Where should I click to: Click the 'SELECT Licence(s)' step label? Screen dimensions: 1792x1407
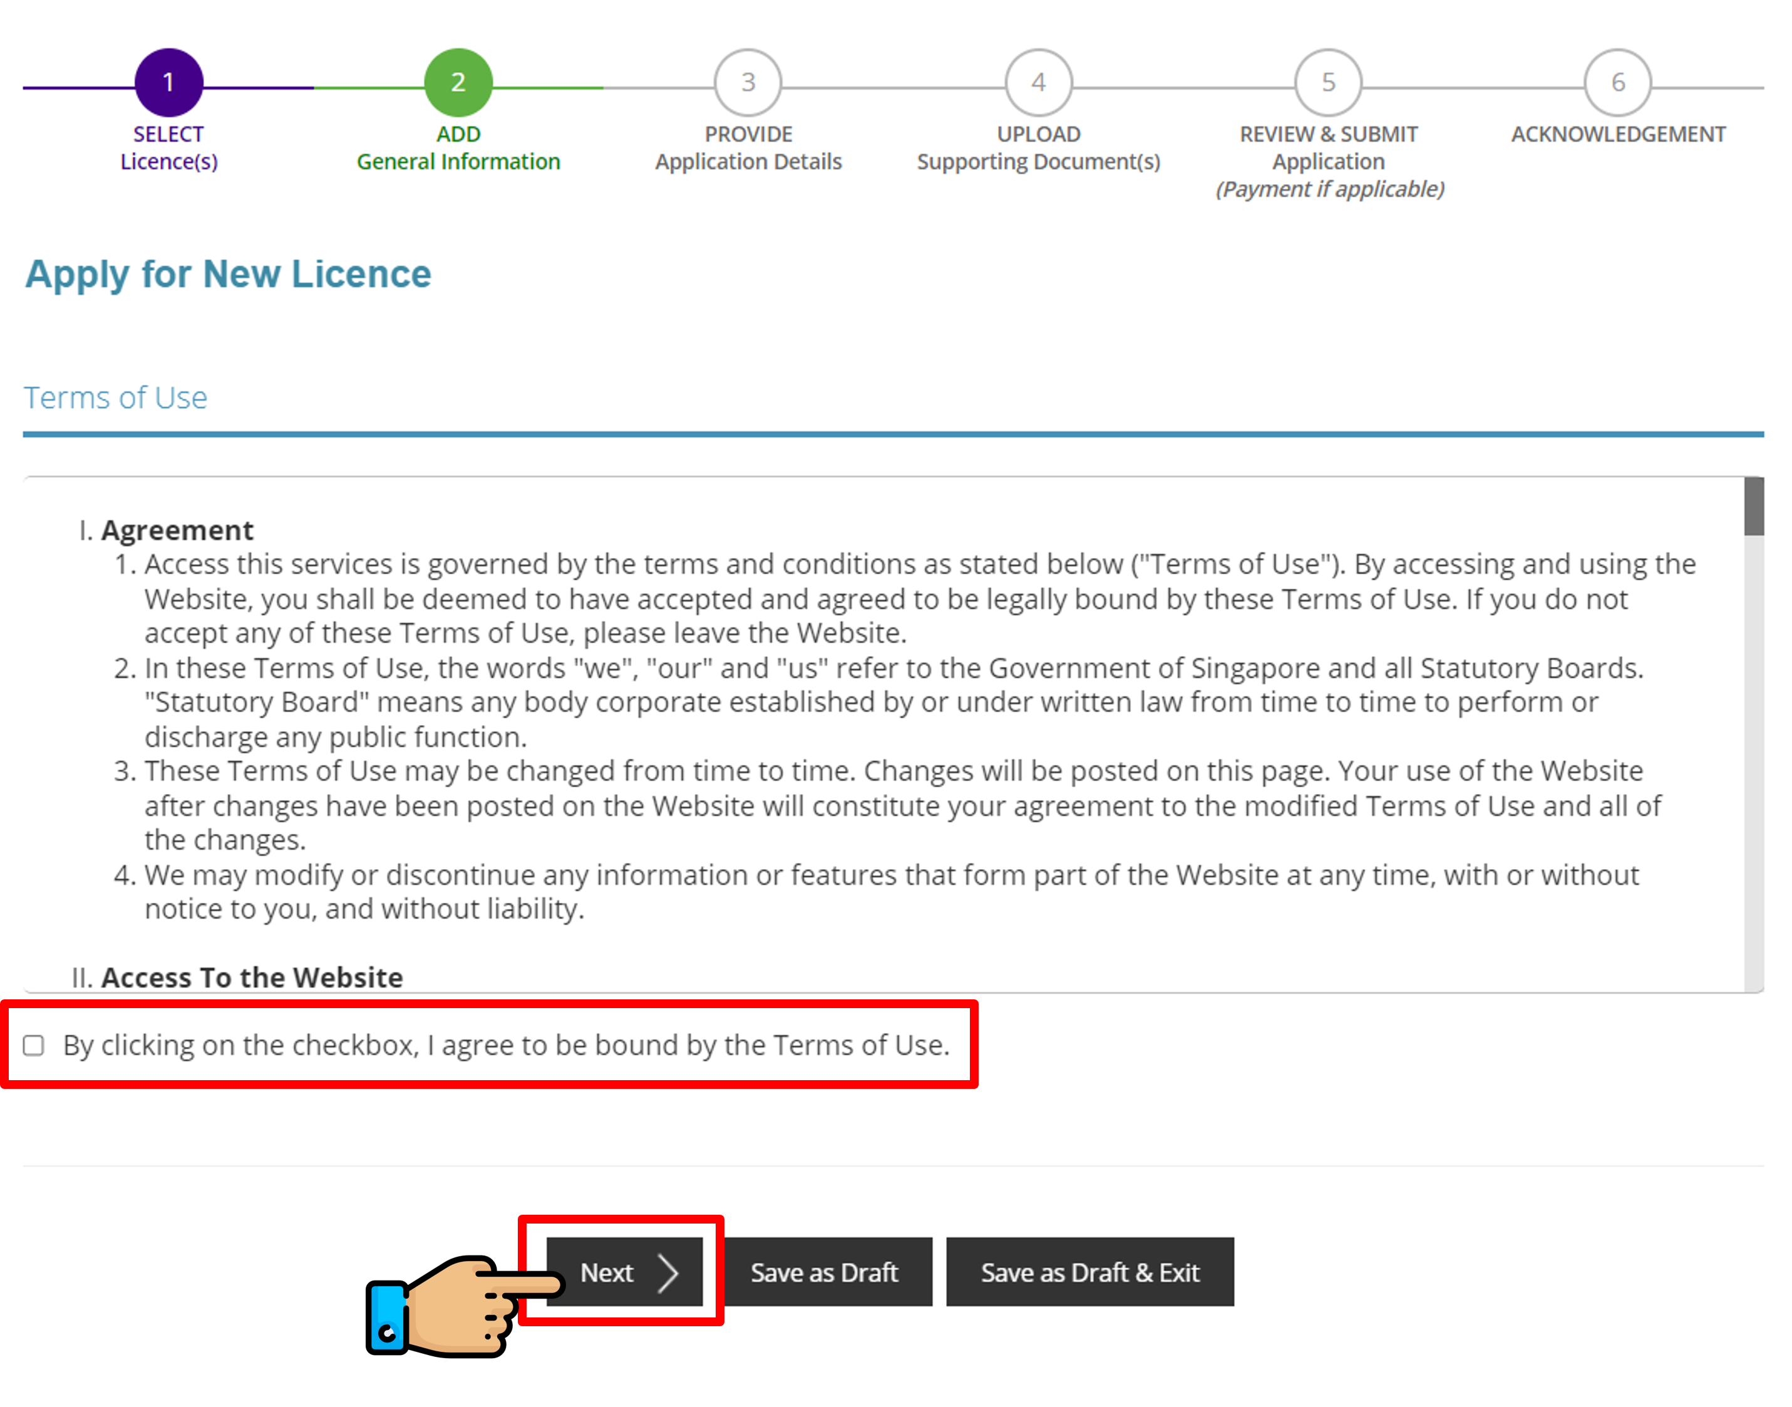pos(169,148)
